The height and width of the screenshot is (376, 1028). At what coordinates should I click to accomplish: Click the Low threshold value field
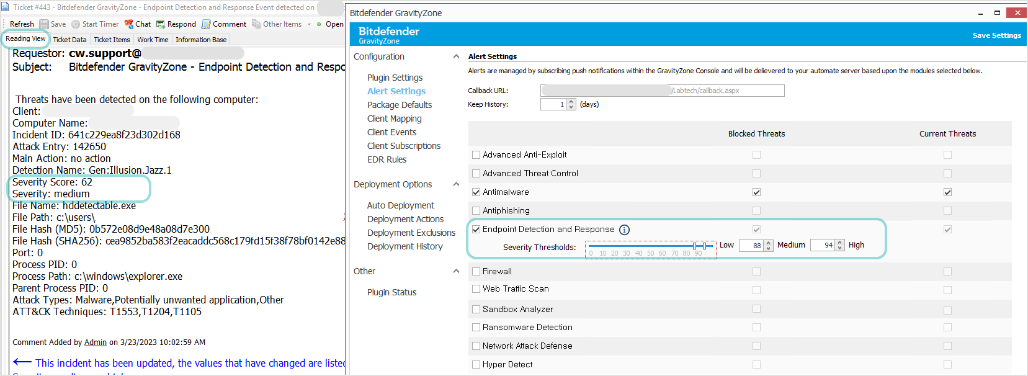click(x=751, y=246)
